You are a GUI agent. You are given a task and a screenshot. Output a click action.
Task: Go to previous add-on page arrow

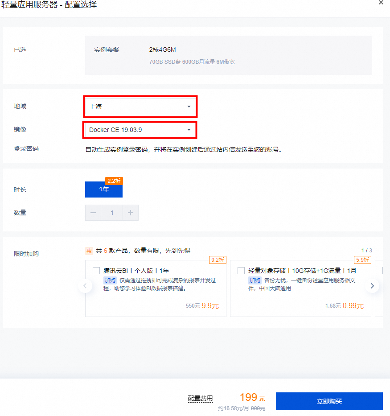coord(85,286)
